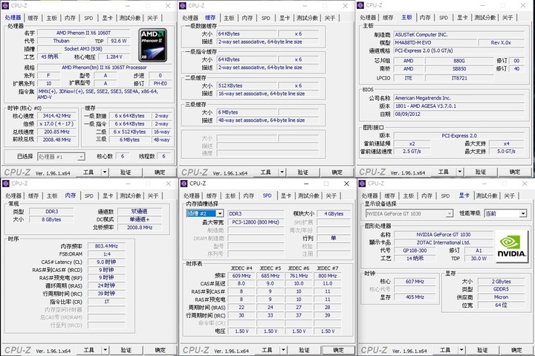Click the 模块大小 value 4 GBytes

tap(334, 213)
